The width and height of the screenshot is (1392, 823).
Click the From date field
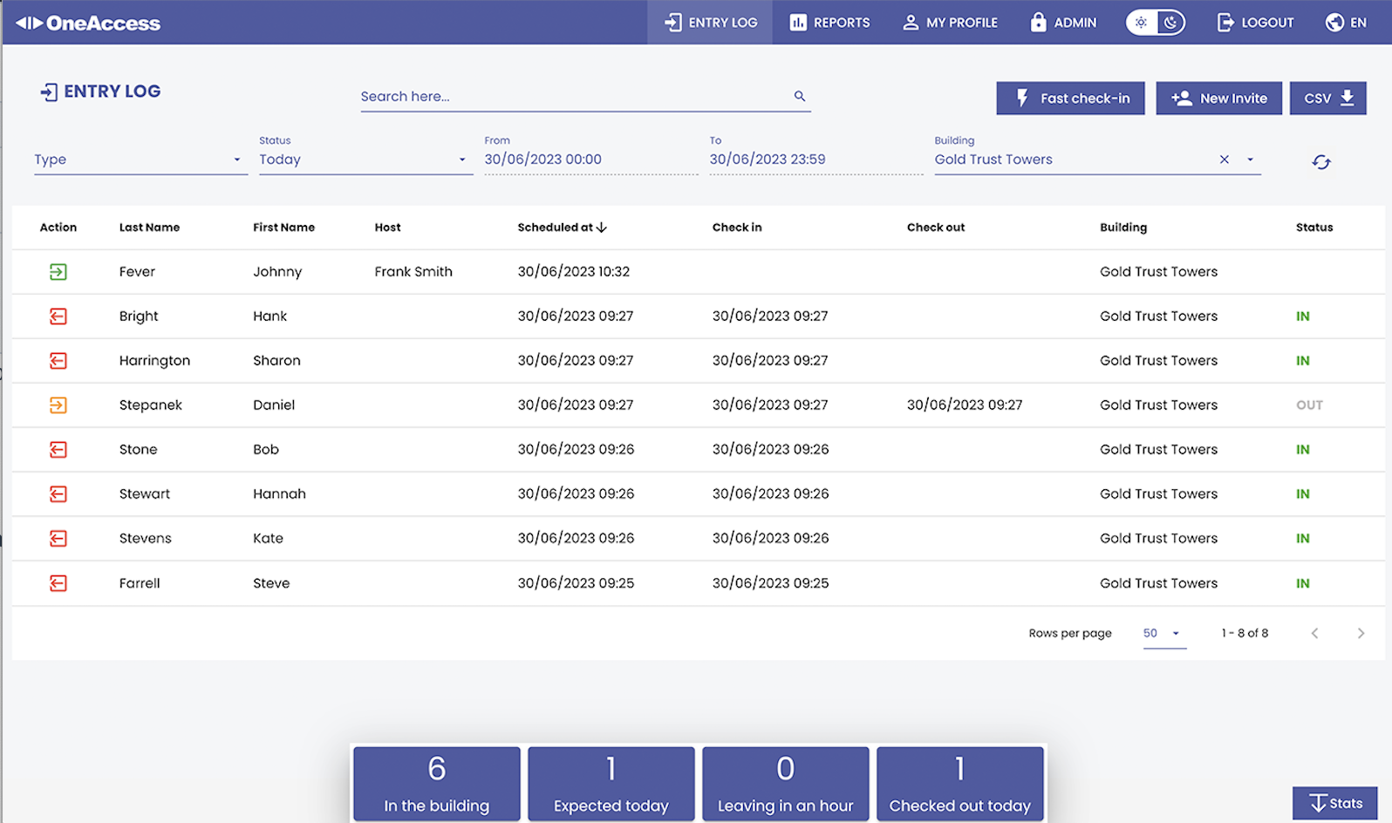pos(590,160)
